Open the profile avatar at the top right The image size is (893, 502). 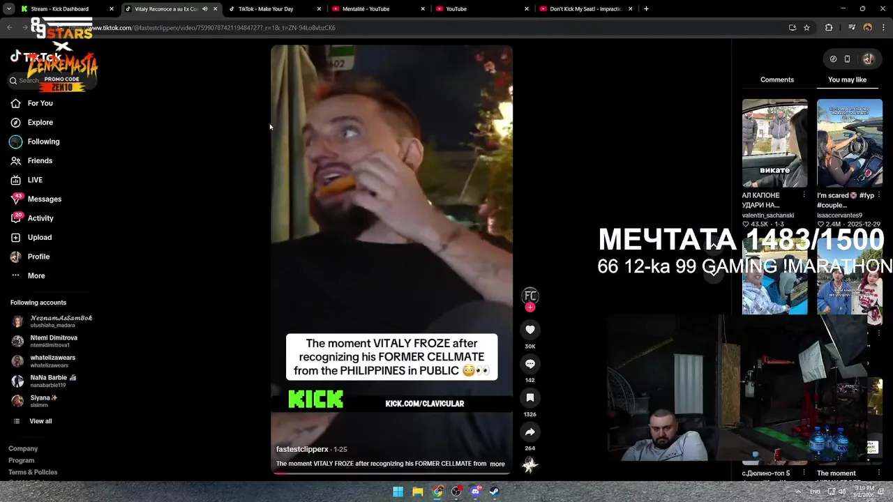pyautogui.click(x=869, y=59)
